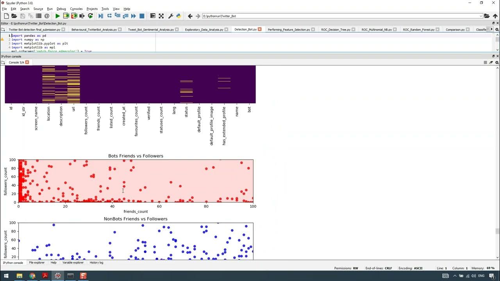Open file using the folder toolbar icon
This screenshot has width=500, height=281.
click(x=14, y=16)
